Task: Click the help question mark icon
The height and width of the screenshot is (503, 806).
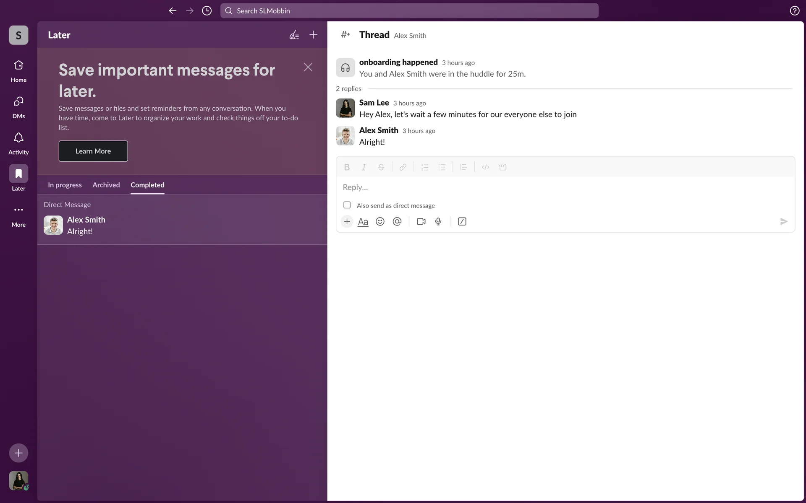Action: click(x=794, y=11)
